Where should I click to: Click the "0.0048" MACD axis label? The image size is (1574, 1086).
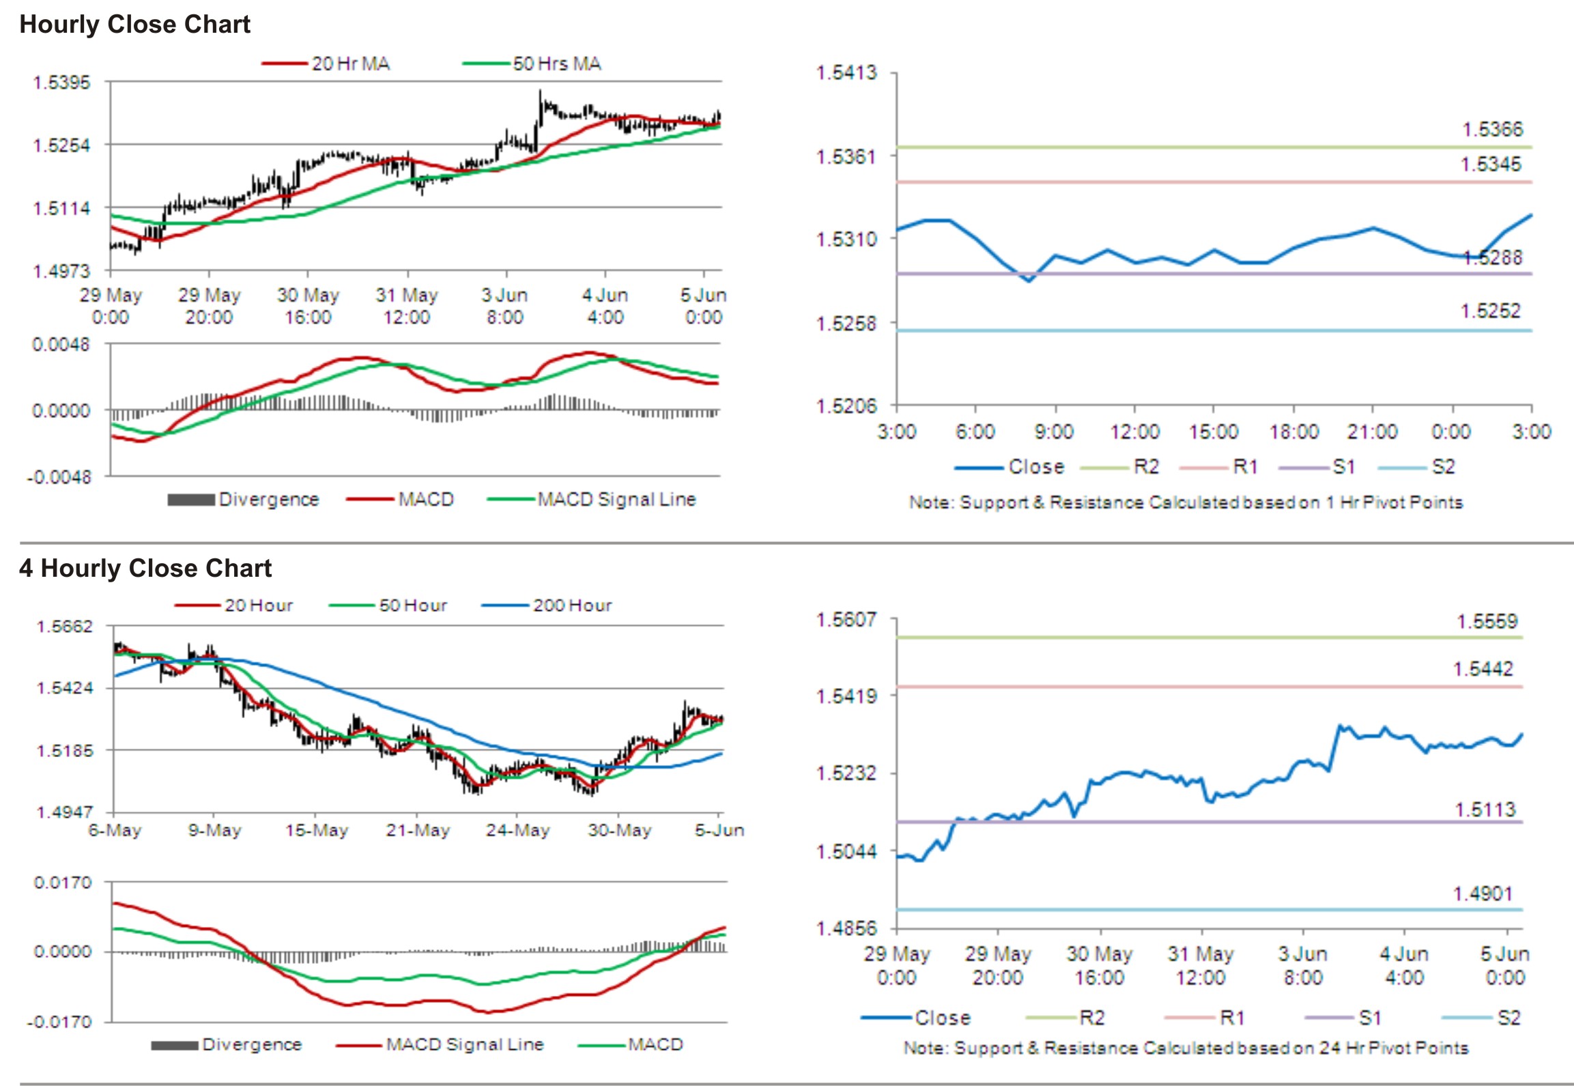(61, 345)
